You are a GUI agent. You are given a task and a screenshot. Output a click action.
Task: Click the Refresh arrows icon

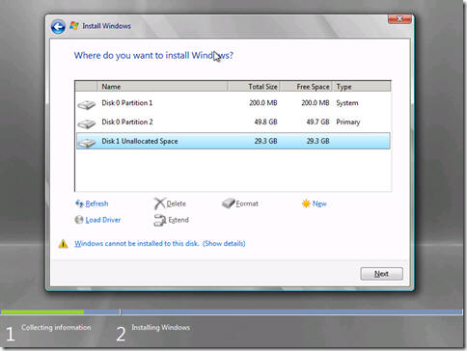pos(79,203)
